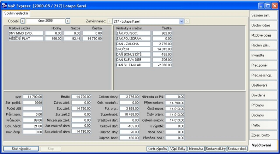Select next employee arrow button
280x154 pixels.
(187, 21)
